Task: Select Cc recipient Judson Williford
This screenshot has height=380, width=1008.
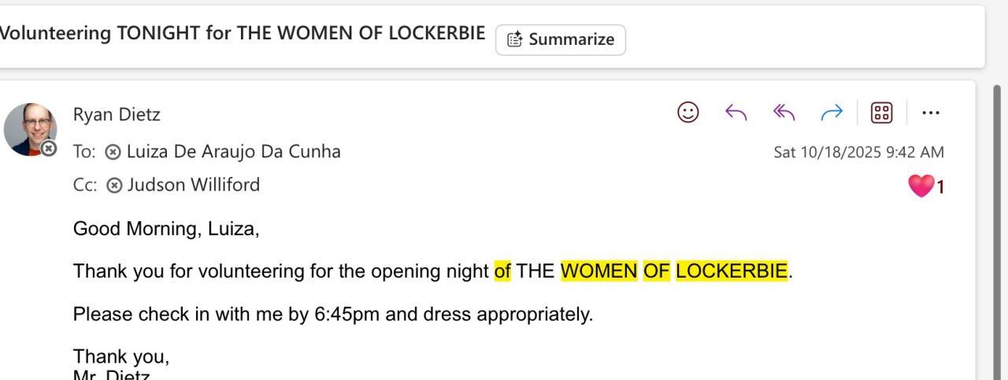Action: coord(193,185)
